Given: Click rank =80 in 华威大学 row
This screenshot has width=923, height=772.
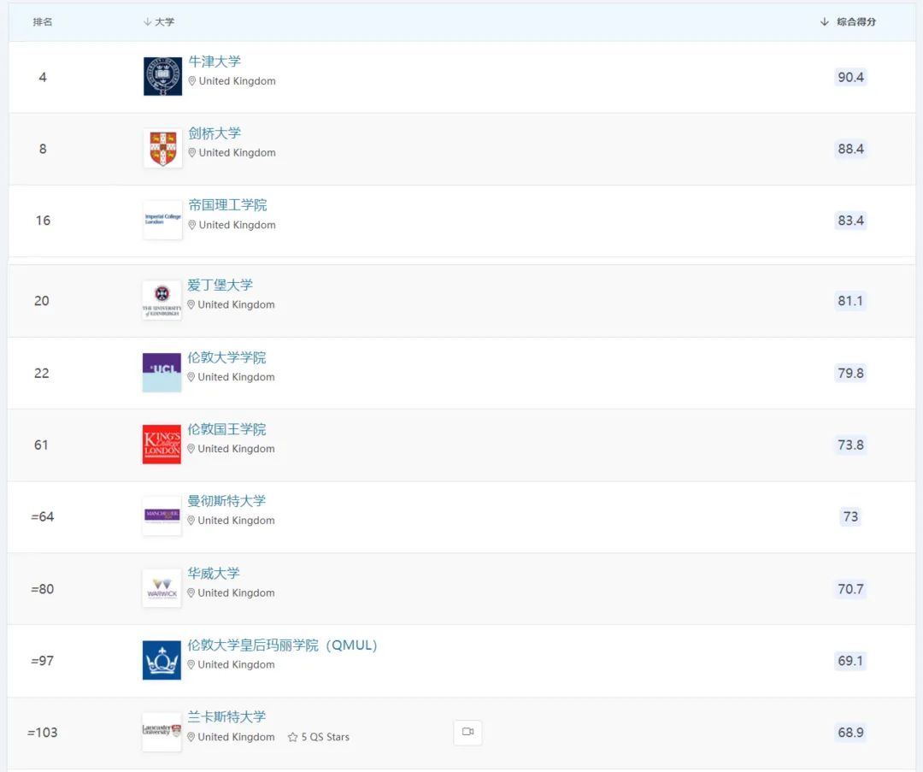Looking at the screenshot, I should tap(43, 589).
